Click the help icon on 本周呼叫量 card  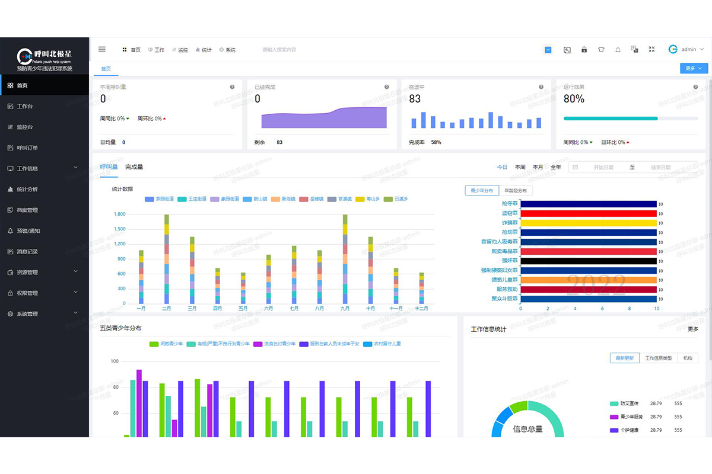pyautogui.click(x=232, y=87)
